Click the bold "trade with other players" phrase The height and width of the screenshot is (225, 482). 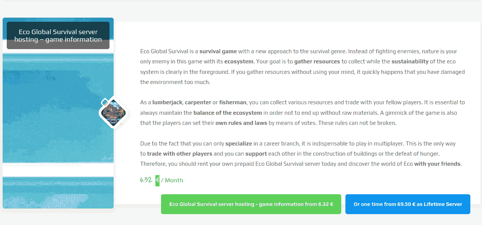tap(180, 154)
